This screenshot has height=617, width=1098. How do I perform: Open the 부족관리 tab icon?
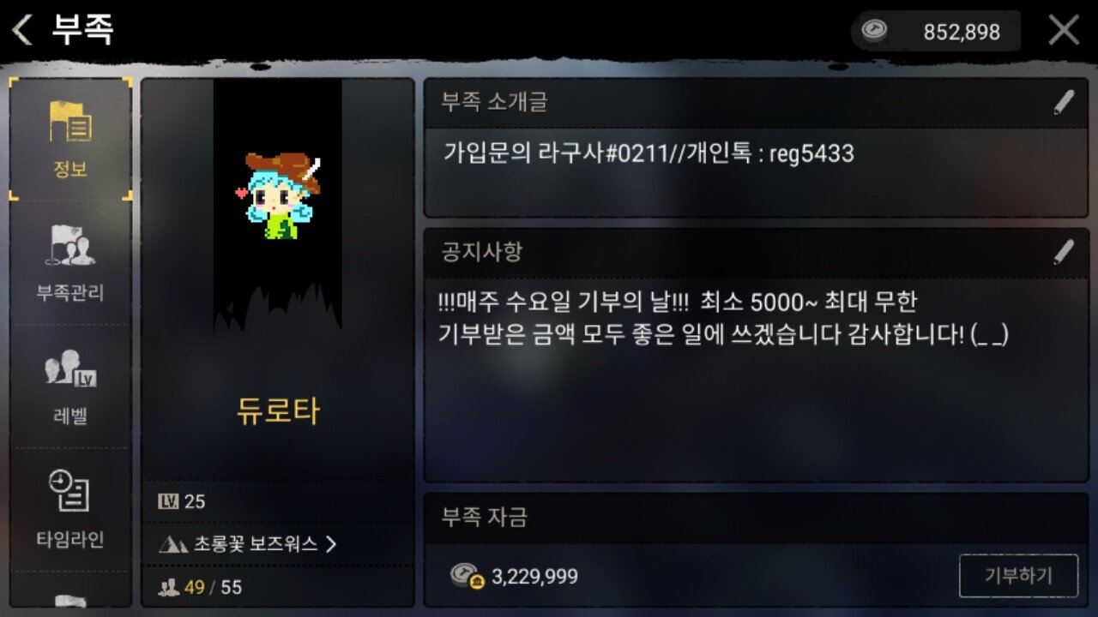click(70, 245)
